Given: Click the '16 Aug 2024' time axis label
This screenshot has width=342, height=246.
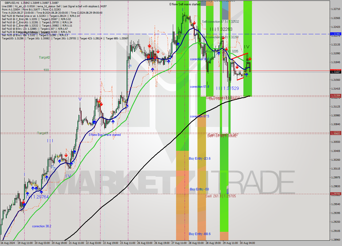Looking at the screenshot, I should pos(8,243).
